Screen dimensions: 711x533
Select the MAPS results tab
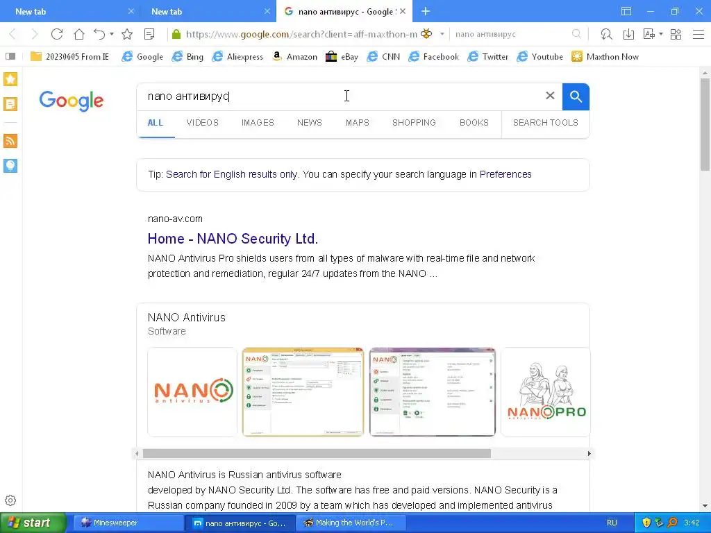click(x=358, y=123)
